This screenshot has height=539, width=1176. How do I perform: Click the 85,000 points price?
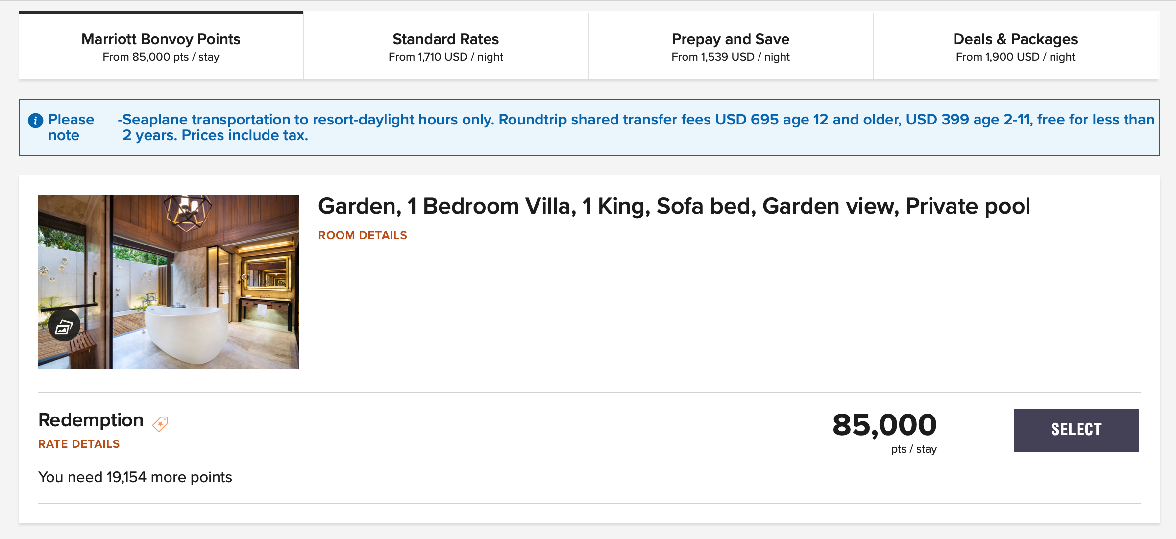coord(884,425)
